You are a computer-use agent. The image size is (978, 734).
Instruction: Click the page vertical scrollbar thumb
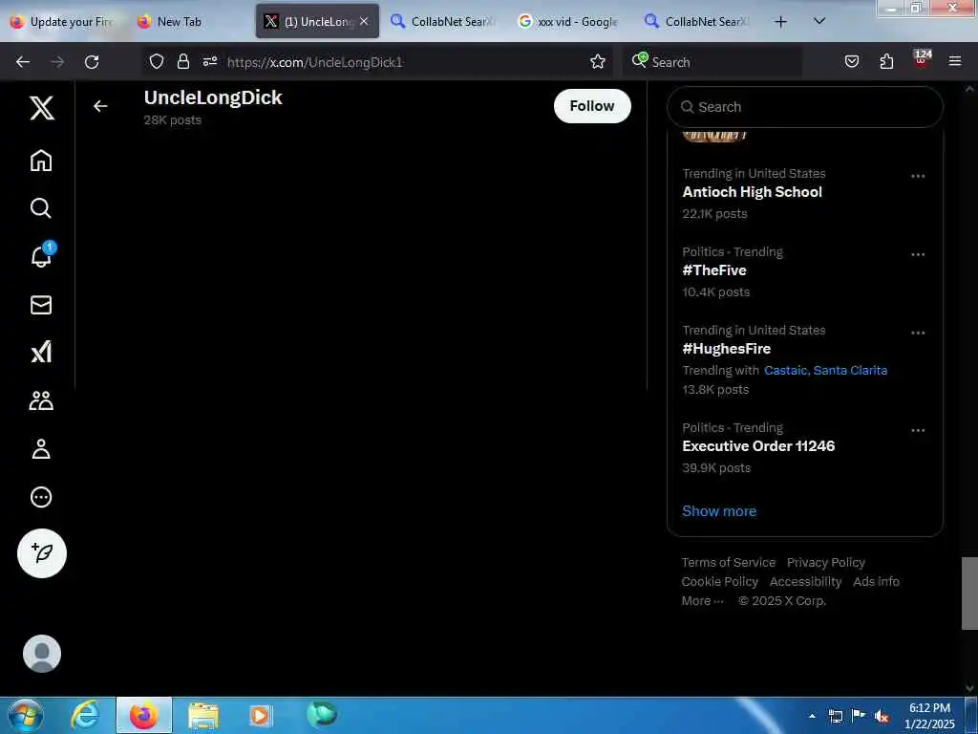tap(969, 593)
